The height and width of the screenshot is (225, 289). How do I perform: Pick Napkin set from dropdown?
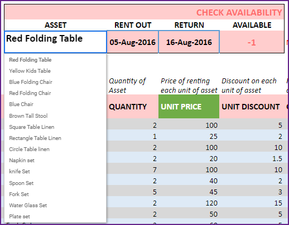point(55,161)
